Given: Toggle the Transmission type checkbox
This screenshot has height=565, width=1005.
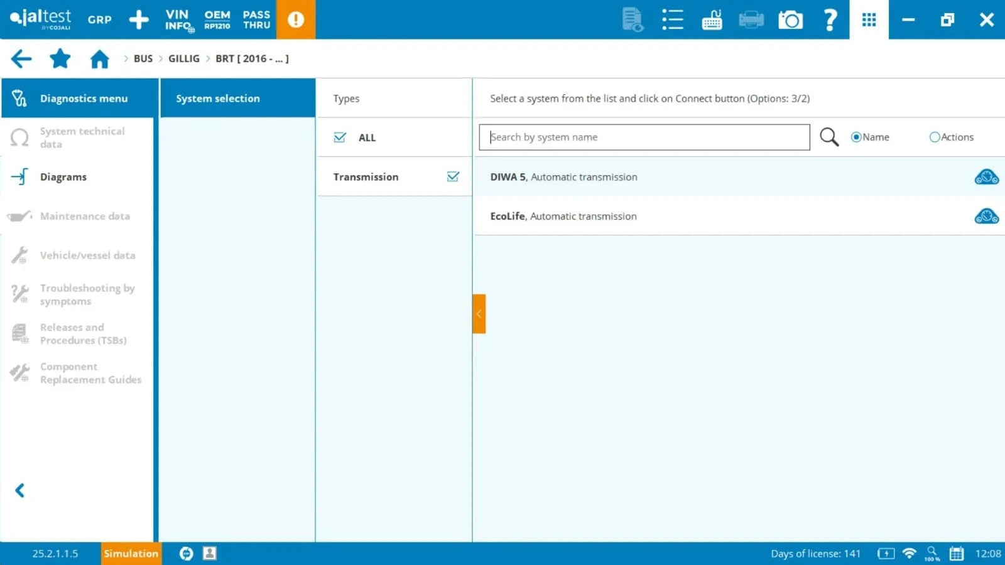Looking at the screenshot, I should coord(453,177).
